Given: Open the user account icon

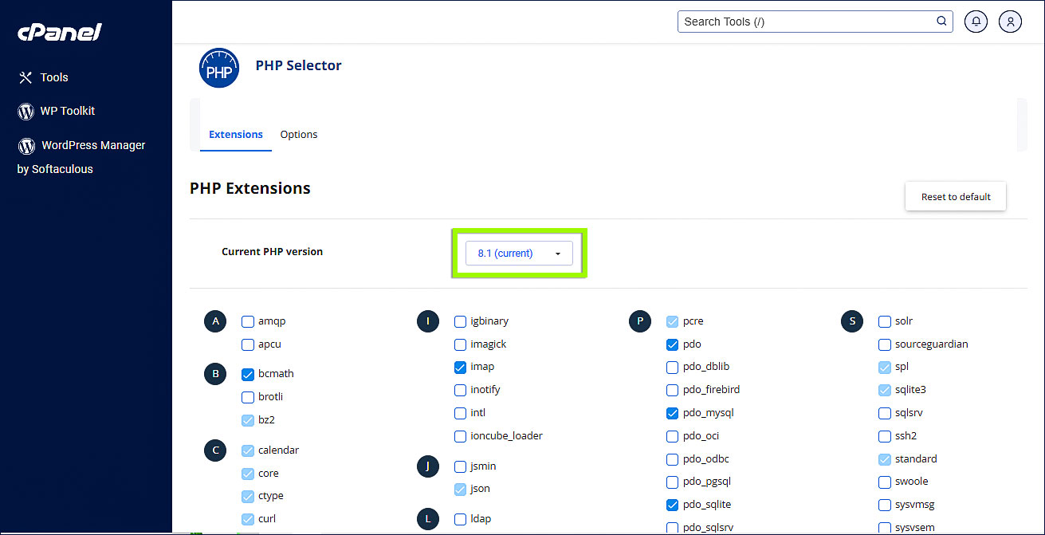Looking at the screenshot, I should pyautogui.click(x=1010, y=22).
